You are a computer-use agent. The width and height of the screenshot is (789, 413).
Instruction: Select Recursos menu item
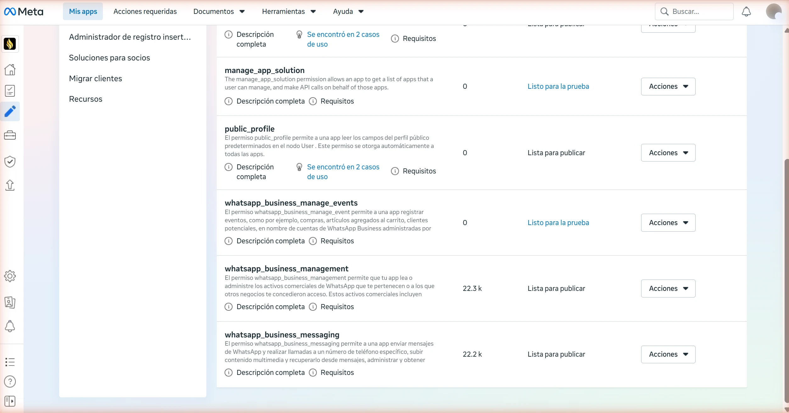86,99
